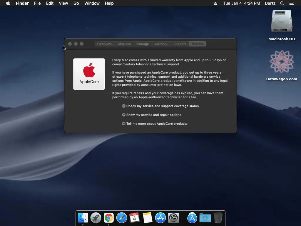The width and height of the screenshot is (301, 226).
Task: Open the Window menu
Action: [92, 3]
